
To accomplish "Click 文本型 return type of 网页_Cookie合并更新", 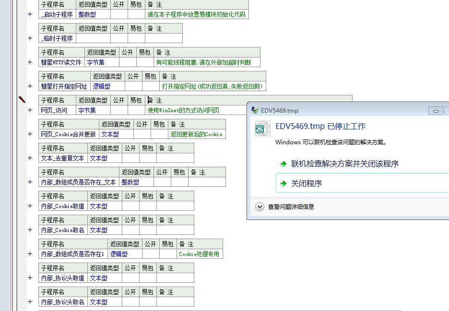I will coord(110,134).
